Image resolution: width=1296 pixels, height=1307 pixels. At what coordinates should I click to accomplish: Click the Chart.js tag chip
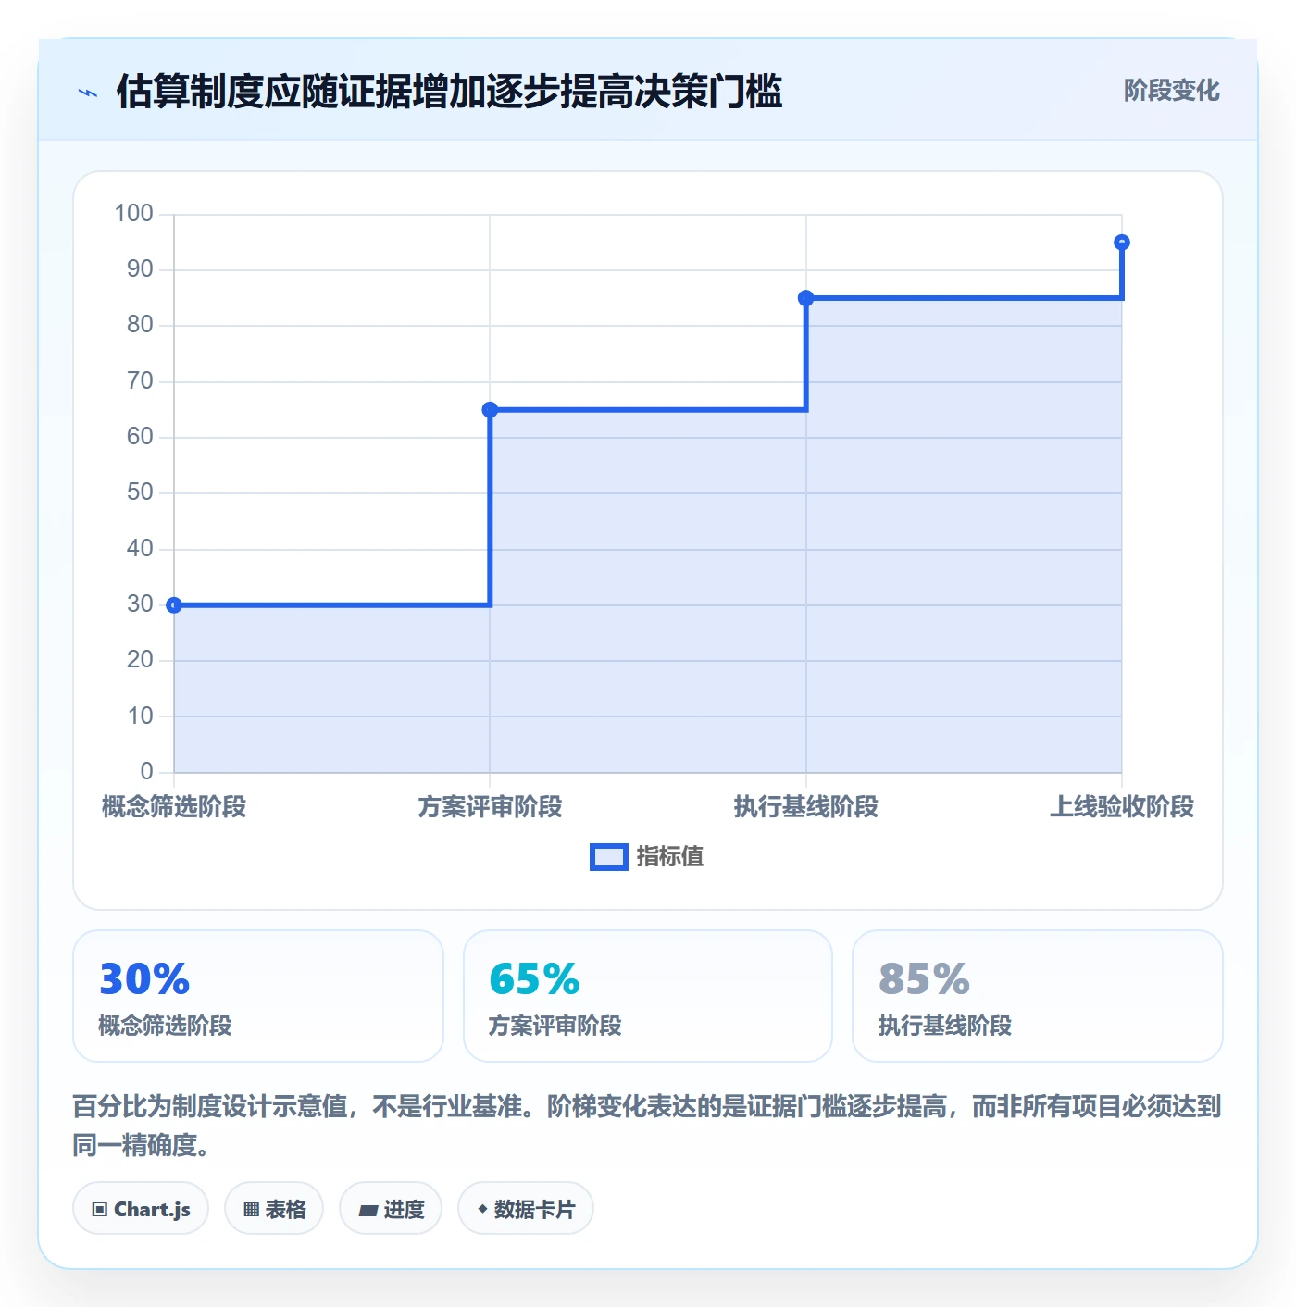click(x=141, y=1208)
